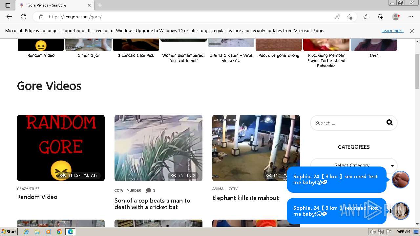Screen dimensions: 420x236
Task: Reload the page with the refresh icon
Action: pos(24,17)
